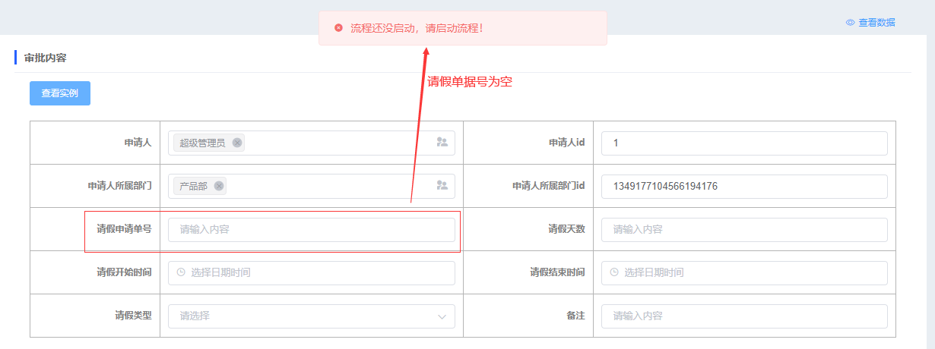
Task: Click the 查看实例 button
Action: click(x=60, y=93)
